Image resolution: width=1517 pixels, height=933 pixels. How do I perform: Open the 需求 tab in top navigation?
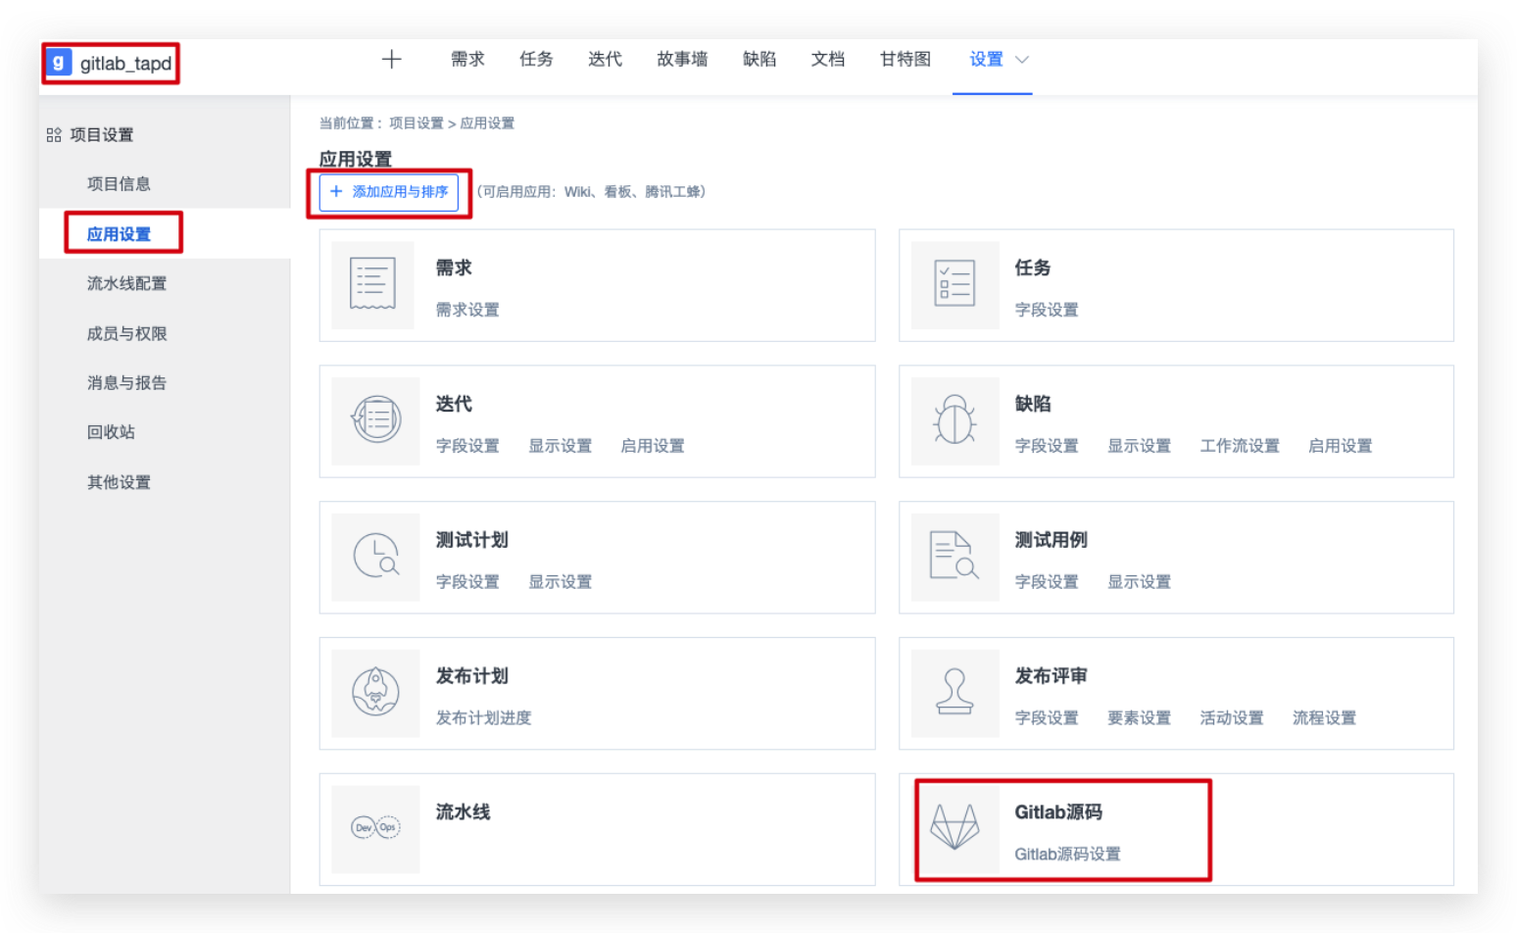(467, 60)
